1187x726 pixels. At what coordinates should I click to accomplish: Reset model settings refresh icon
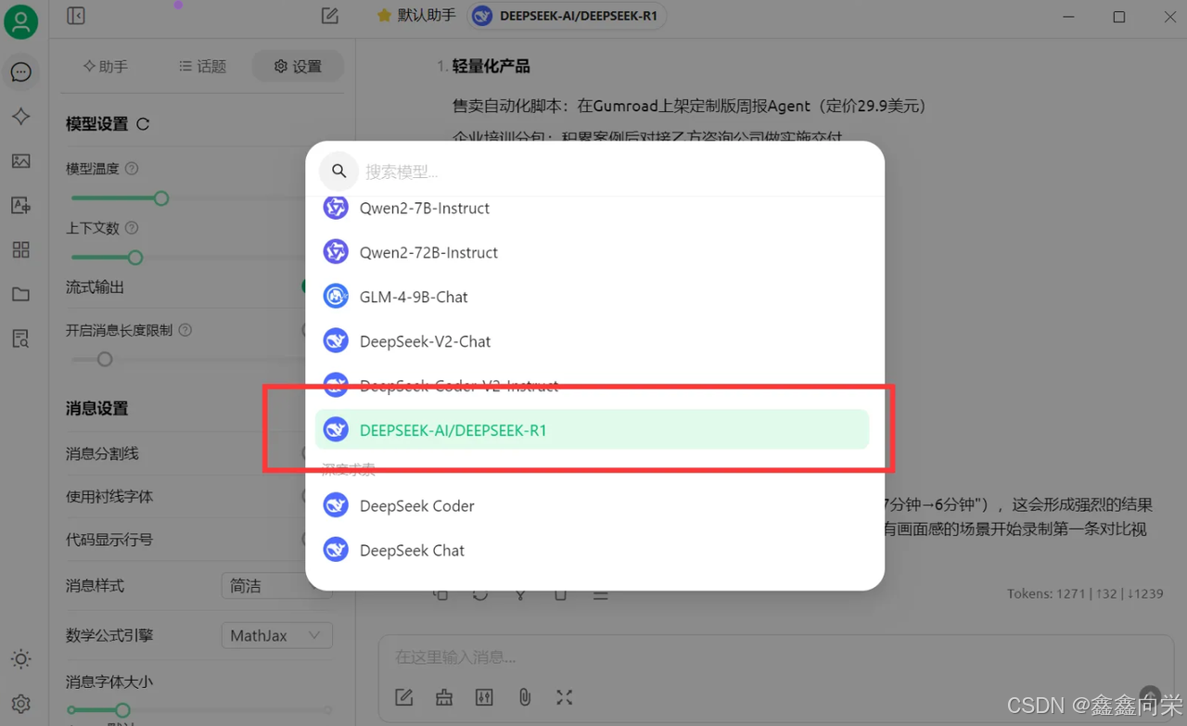[143, 124]
